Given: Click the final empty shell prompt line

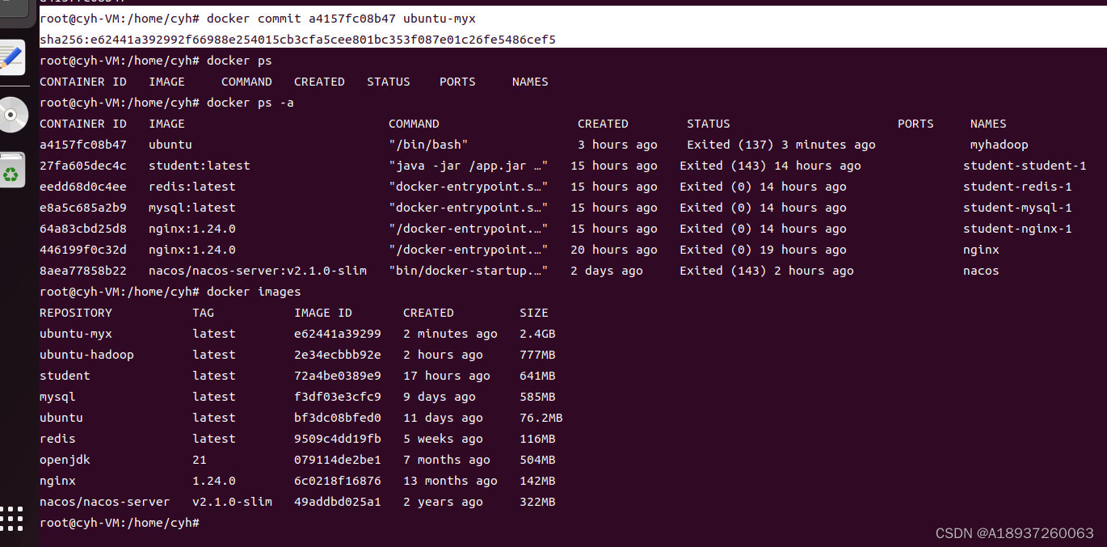Looking at the screenshot, I should (120, 523).
